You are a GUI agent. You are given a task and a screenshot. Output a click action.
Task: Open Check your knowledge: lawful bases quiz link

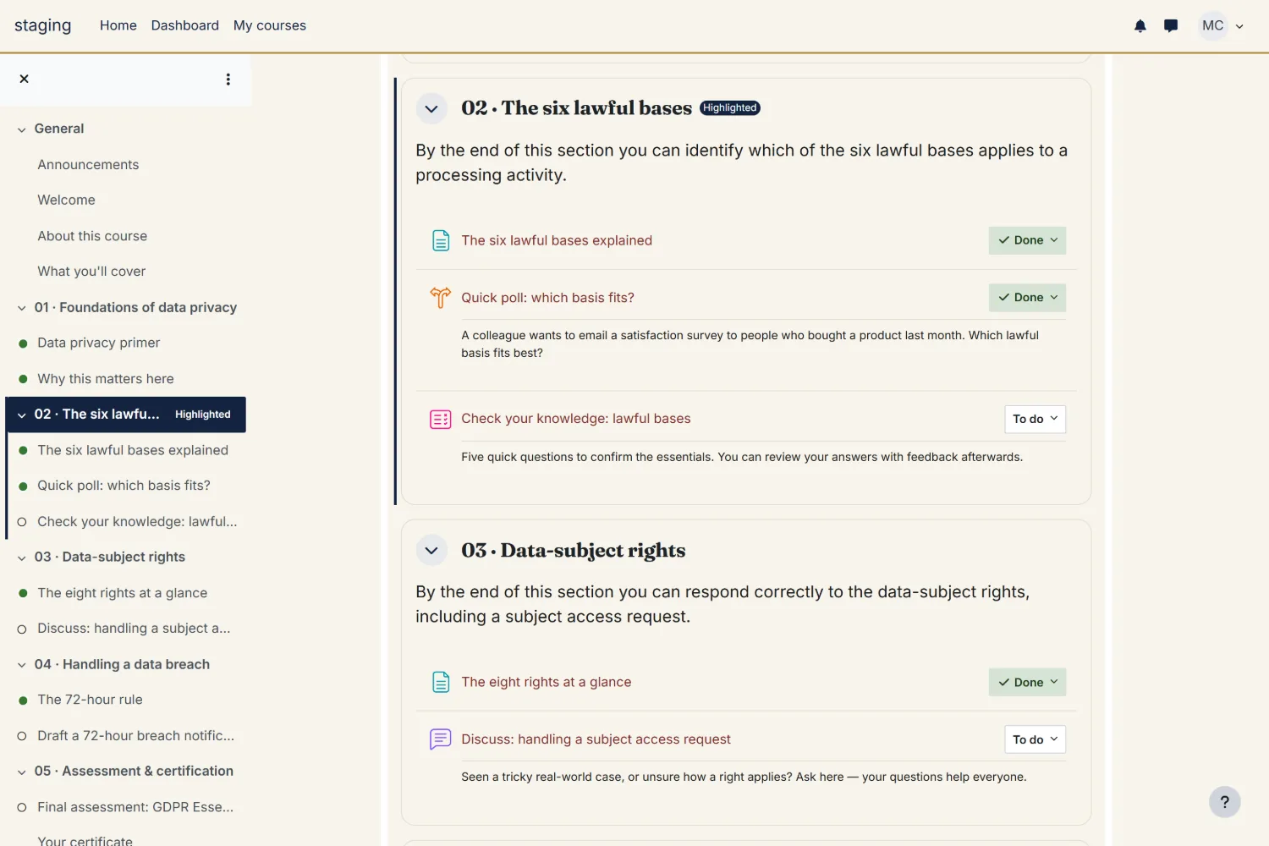pos(576,419)
